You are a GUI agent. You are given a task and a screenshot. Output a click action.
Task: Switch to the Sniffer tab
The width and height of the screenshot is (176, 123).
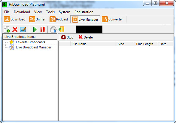click(x=38, y=19)
